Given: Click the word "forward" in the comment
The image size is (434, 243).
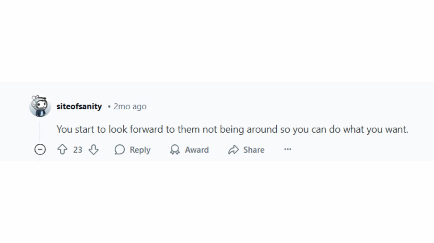Looking at the screenshot, I should 139,129.
